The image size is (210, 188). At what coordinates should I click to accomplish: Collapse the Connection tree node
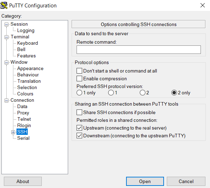(6, 100)
